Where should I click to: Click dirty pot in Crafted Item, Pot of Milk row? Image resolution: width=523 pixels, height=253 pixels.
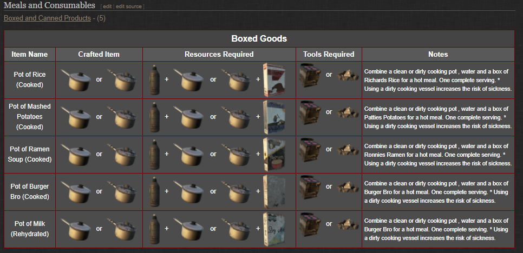122,229
